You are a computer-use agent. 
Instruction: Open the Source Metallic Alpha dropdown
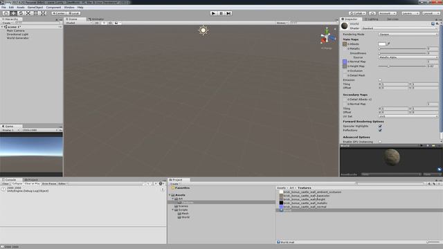(408, 57)
